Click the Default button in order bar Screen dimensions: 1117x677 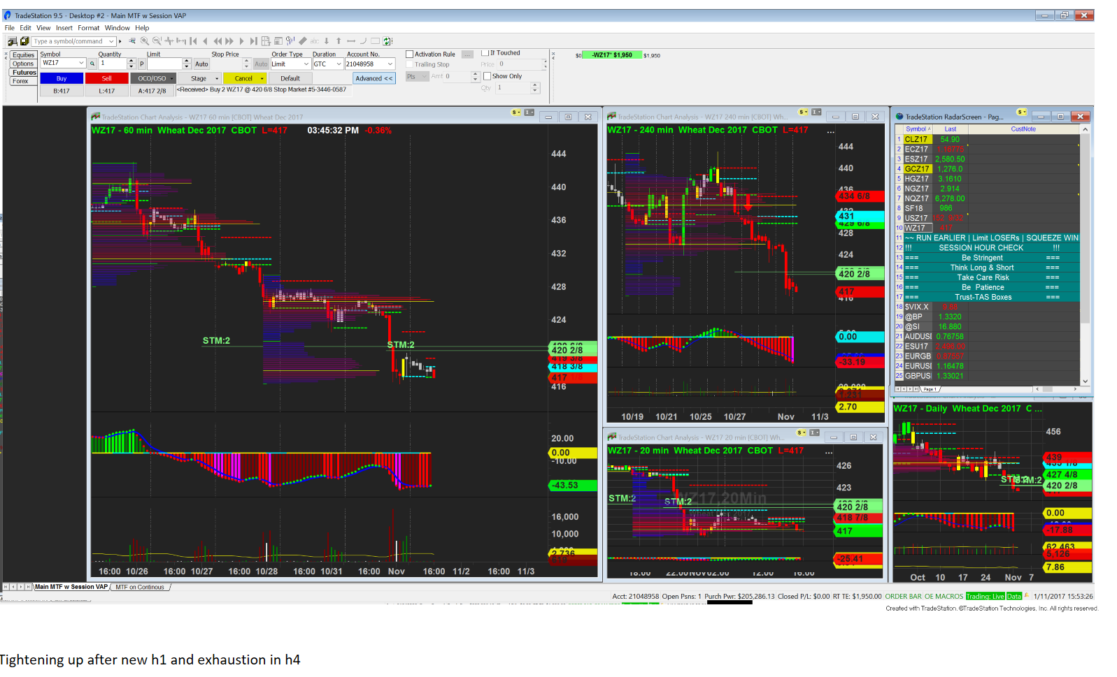(290, 79)
